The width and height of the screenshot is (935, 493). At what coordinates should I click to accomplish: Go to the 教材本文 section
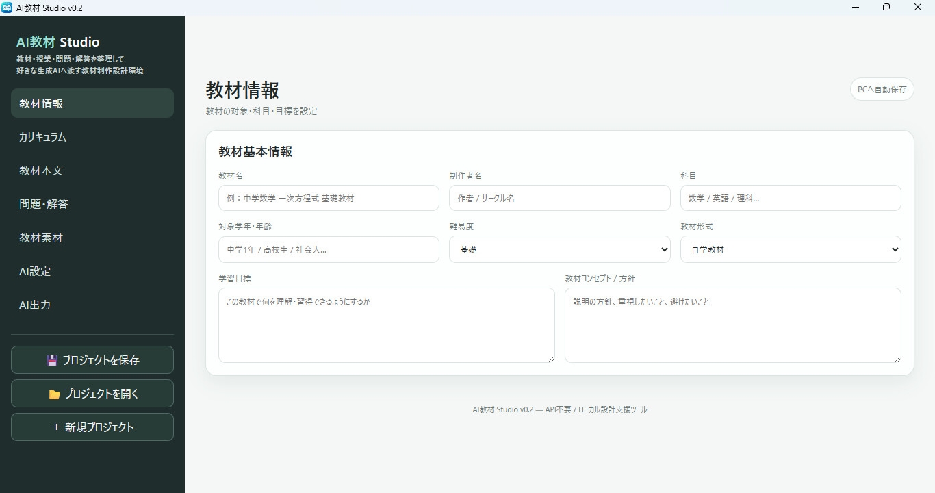pos(92,170)
